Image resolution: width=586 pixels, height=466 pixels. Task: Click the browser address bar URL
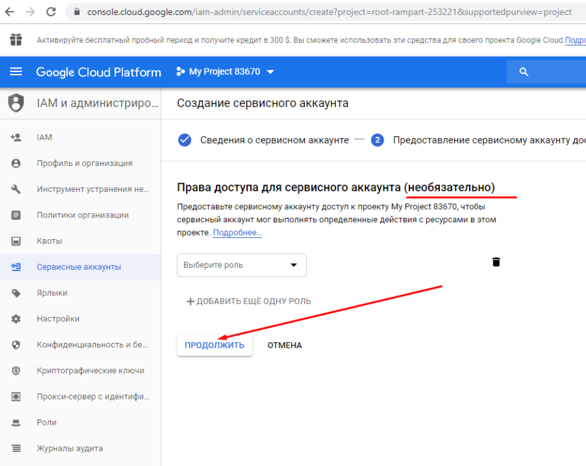coord(329,12)
